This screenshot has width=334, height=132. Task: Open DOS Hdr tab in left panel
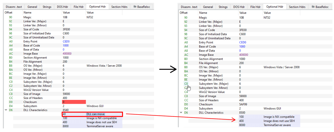click(62, 7)
